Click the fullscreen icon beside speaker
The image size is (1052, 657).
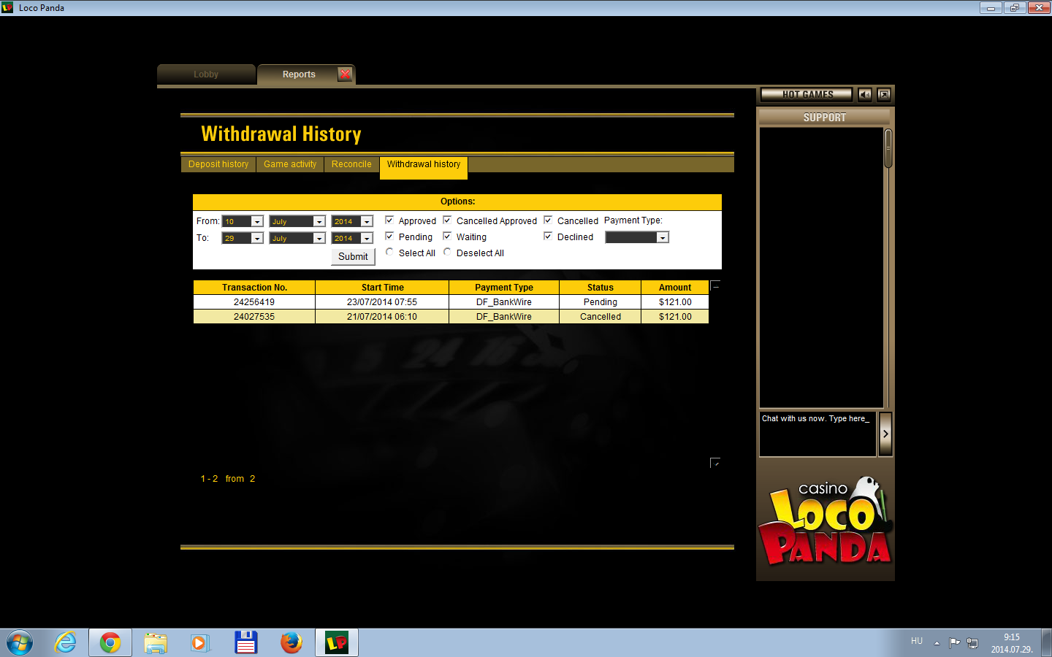coord(884,94)
